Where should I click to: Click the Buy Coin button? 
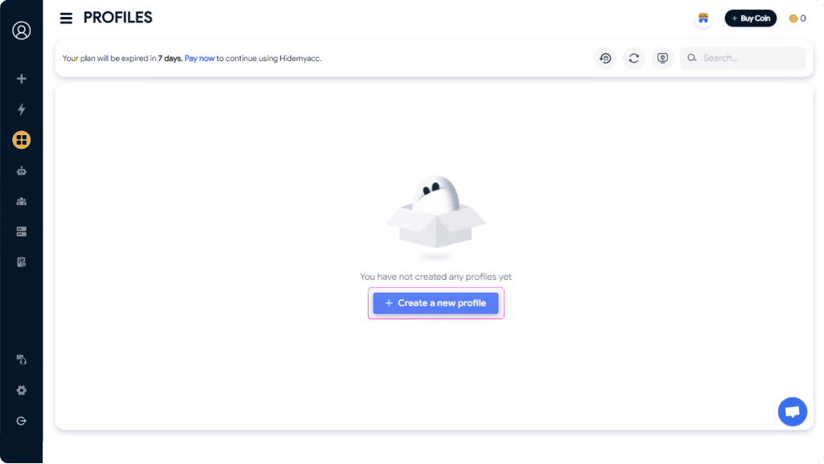coord(750,18)
